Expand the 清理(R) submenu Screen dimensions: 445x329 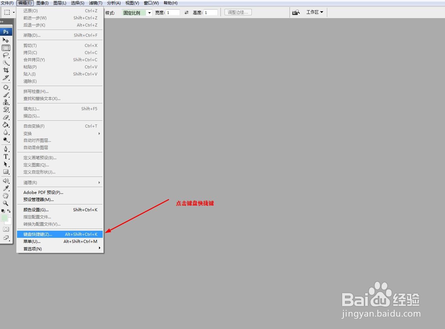point(60,182)
